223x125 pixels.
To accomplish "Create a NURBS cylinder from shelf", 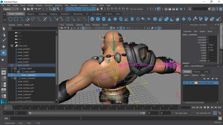I will point(104,19).
